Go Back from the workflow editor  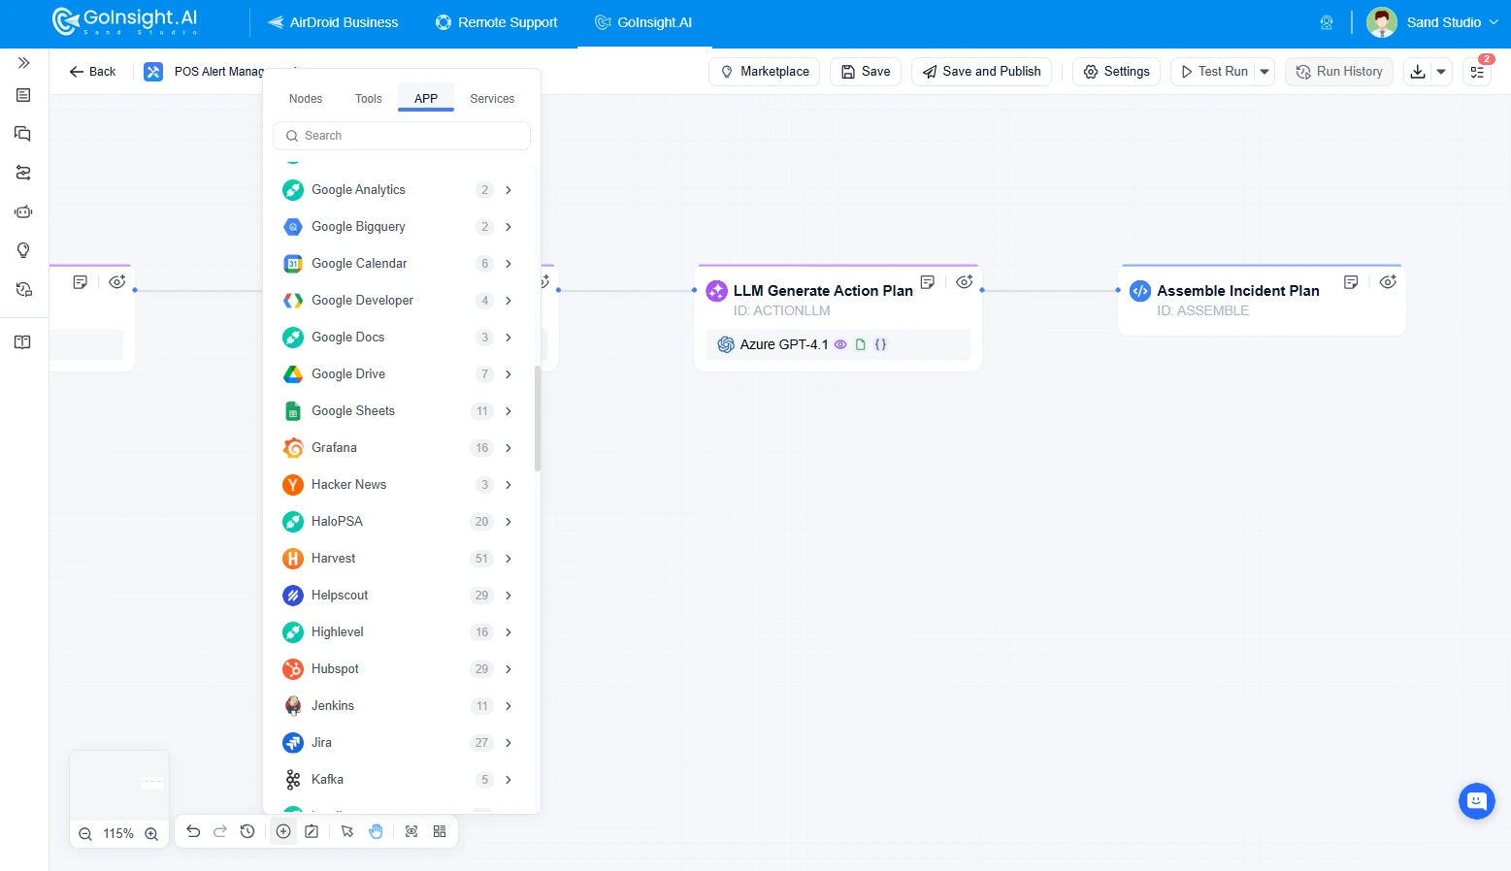click(92, 72)
